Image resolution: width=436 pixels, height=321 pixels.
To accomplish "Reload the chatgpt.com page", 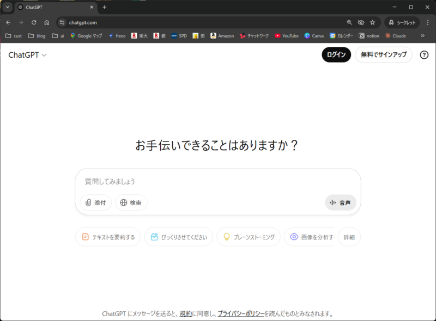I will [34, 22].
